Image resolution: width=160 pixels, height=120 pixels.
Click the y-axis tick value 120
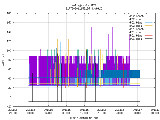coord(9,41)
